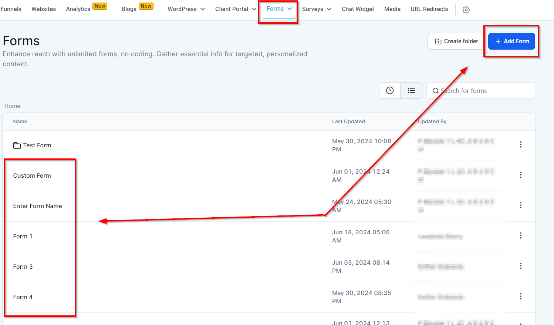Viewport: 554px width, 325px height.
Task: Click the Name column header
Action: (x=20, y=121)
